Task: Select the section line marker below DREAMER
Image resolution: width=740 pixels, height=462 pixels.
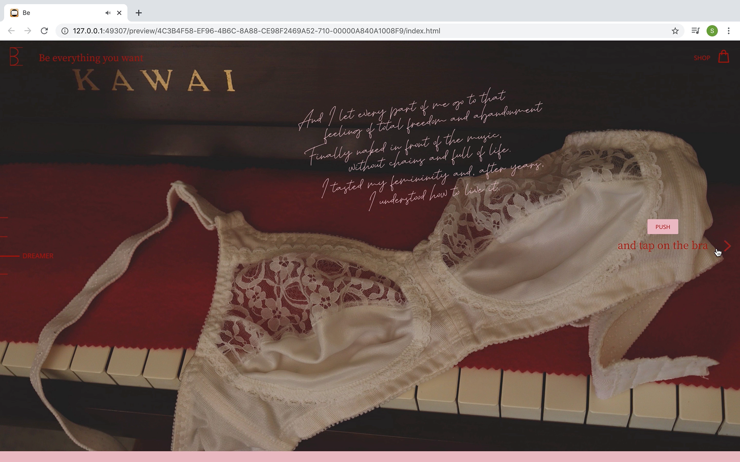Action: [x=4, y=274]
